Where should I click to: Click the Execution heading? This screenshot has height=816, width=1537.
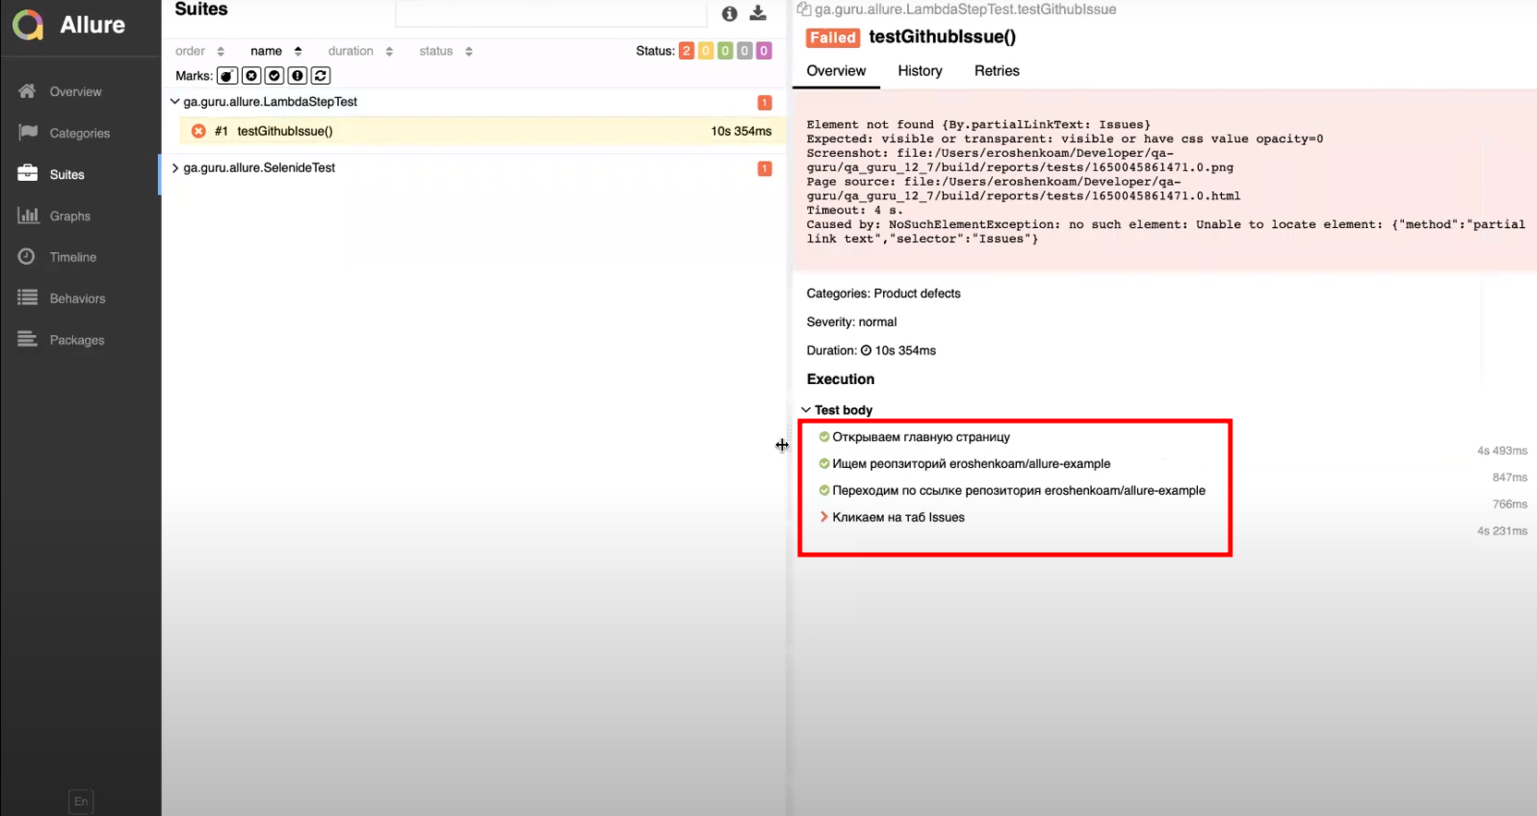[841, 379]
